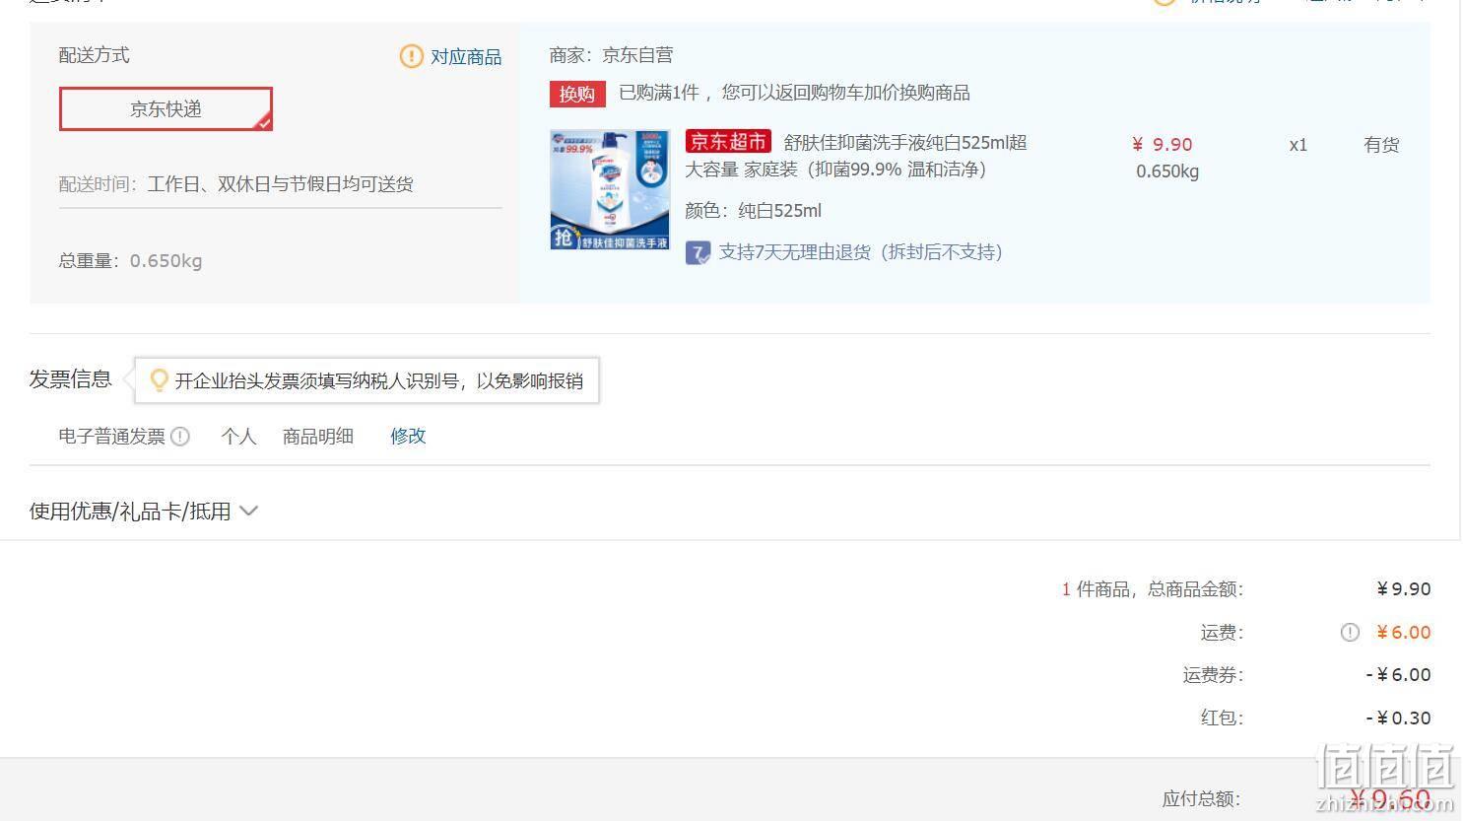Select the 有货 stock status
Viewport: 1463px width, 821px height.
click(x=1381, y=145)
